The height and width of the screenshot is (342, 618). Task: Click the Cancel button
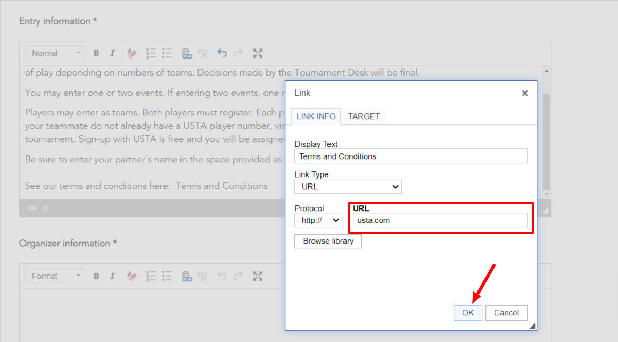point(506,313)
